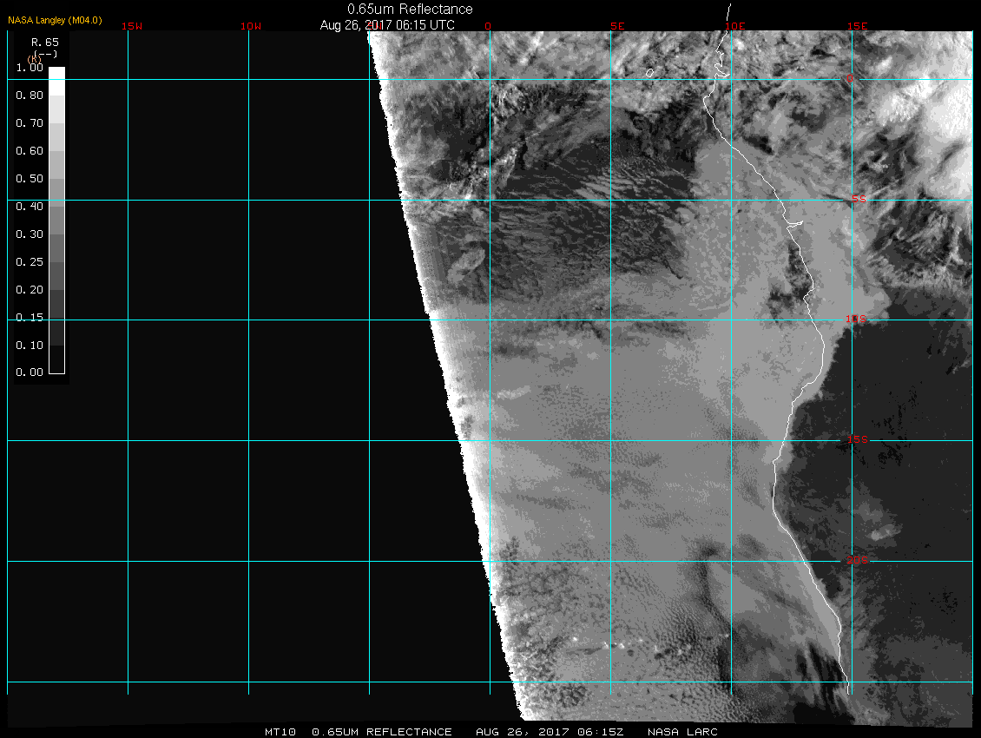This screenshot has width=981, height=738.
Task: Click the 'MT10' footer text
Action: click(x=280, y=732)
